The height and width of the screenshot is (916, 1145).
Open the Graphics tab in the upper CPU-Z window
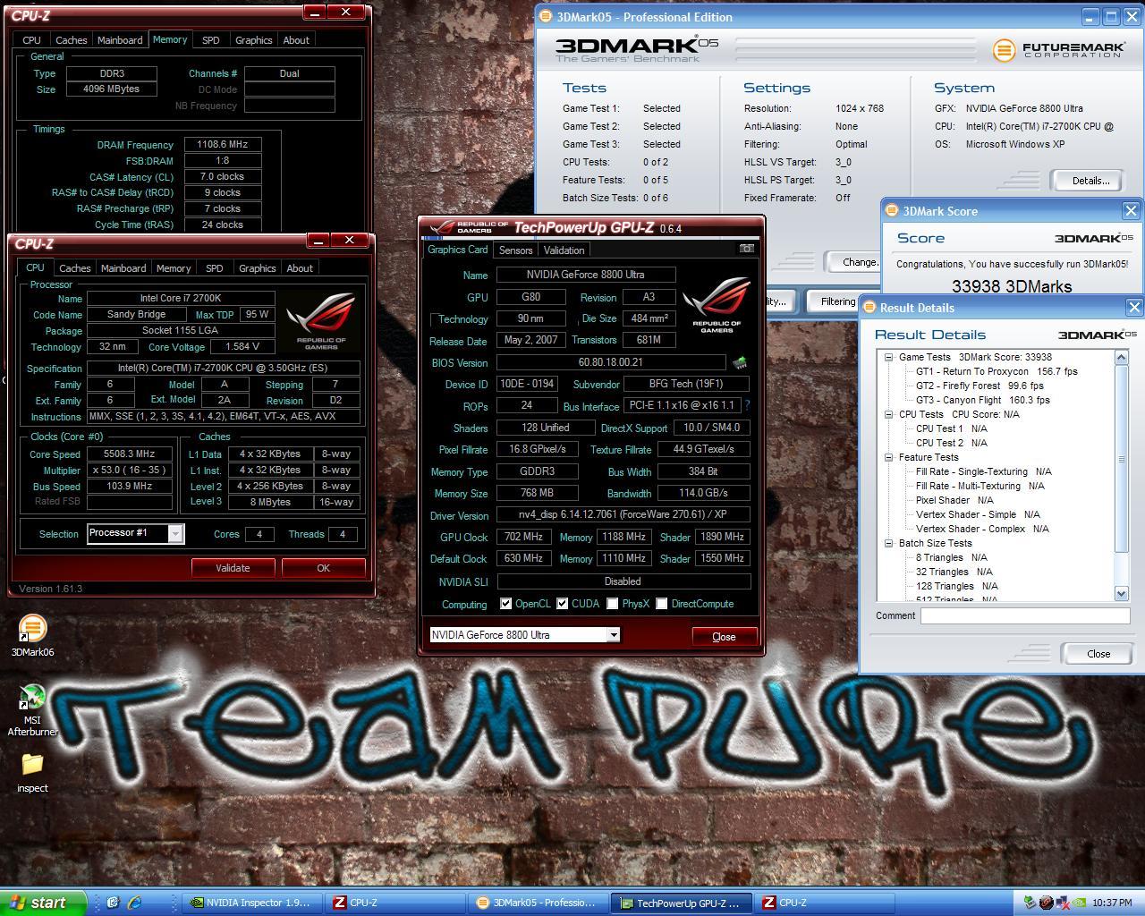point(253,40)
